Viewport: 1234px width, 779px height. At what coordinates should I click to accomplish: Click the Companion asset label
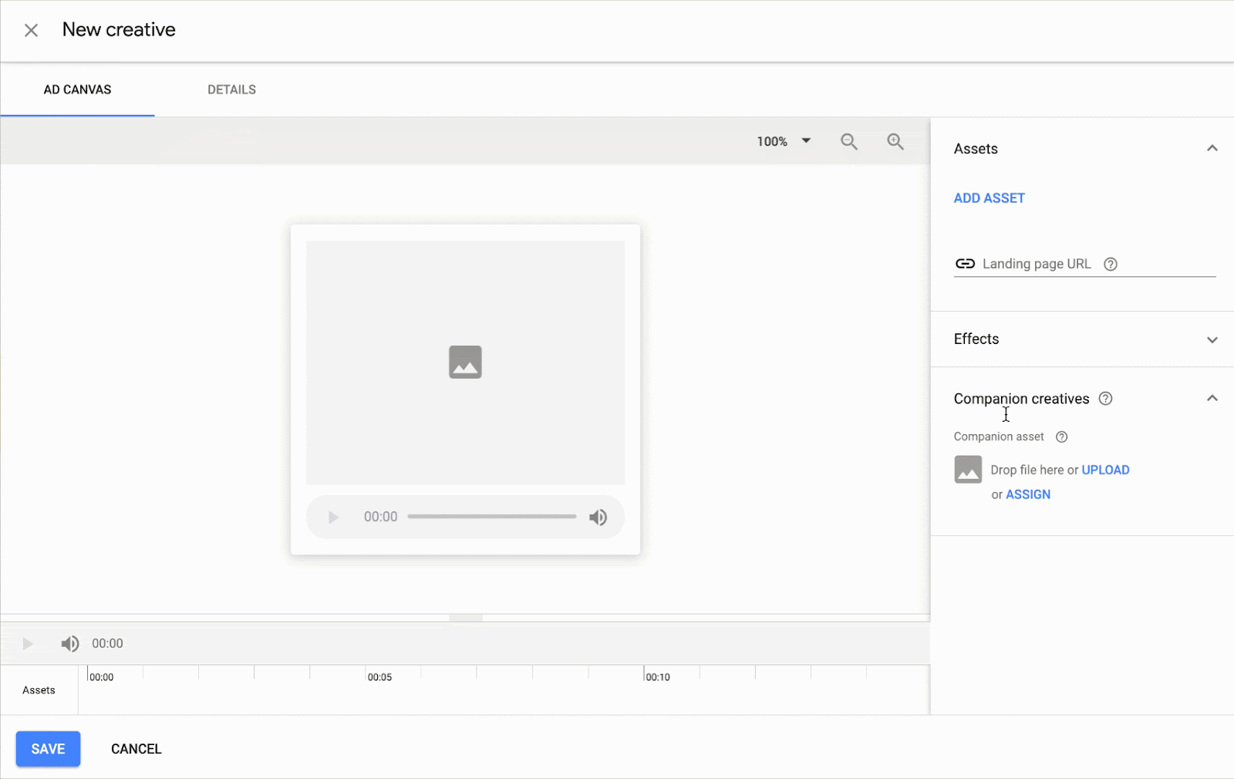(999, 437)
